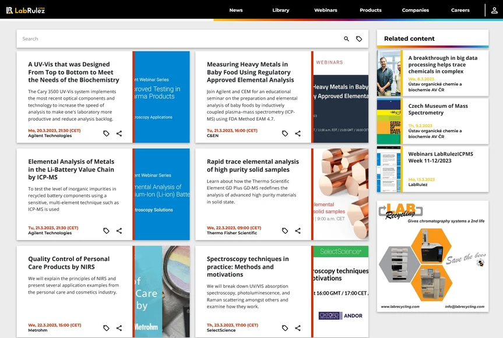The width and height of the screenshot is (503, 338).
Task: Open the user account profile icon
Action: click(494, 10)
